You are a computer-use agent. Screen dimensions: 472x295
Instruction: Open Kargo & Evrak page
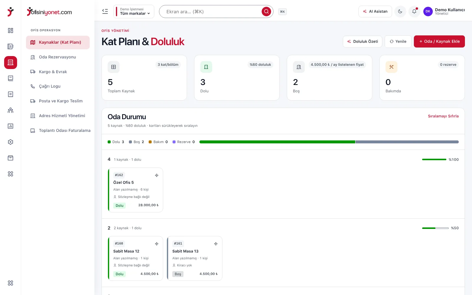pyautogui.click(x=58, y=72)
